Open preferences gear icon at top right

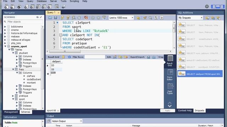coord(207,6)
